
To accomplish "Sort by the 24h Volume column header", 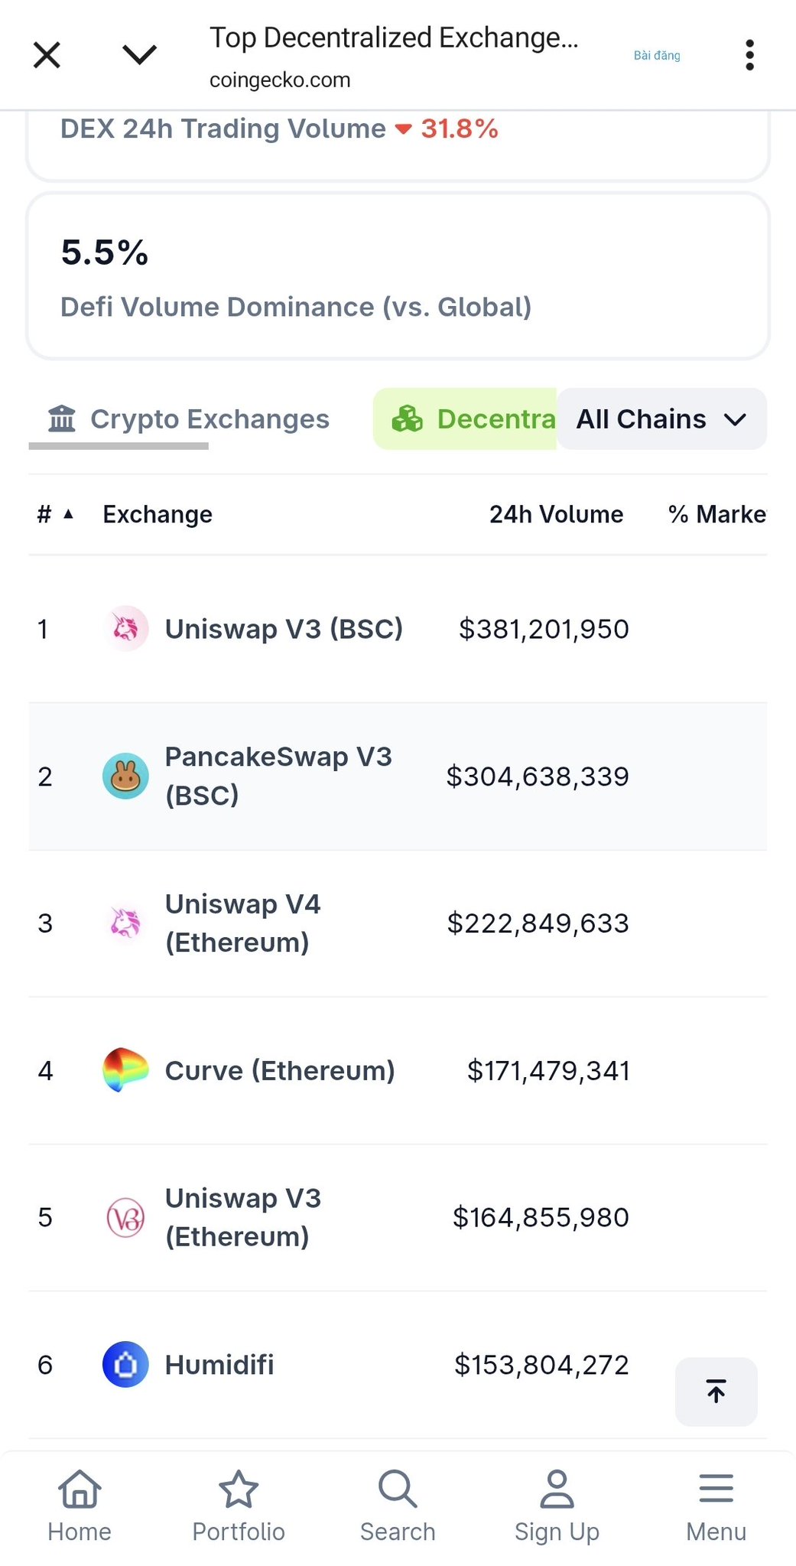I will tap(556, 514).
